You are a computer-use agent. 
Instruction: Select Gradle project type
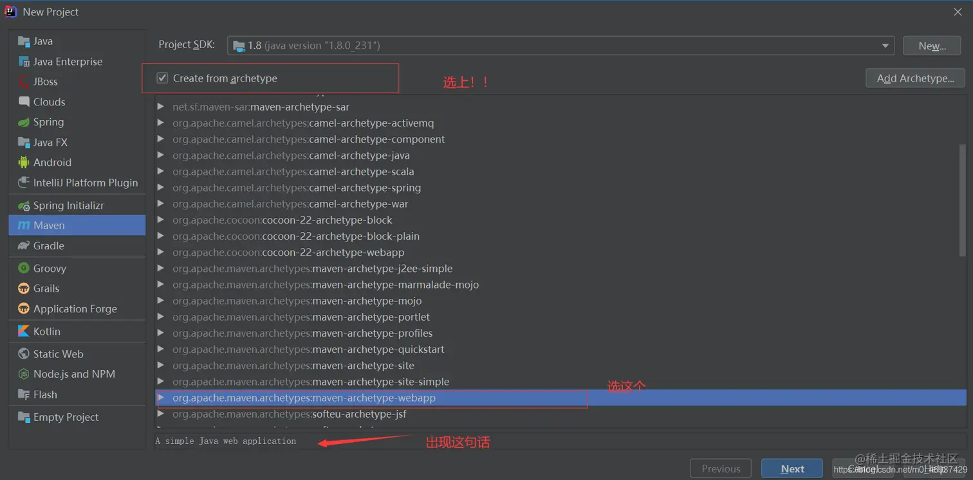[x=77, y=245]
